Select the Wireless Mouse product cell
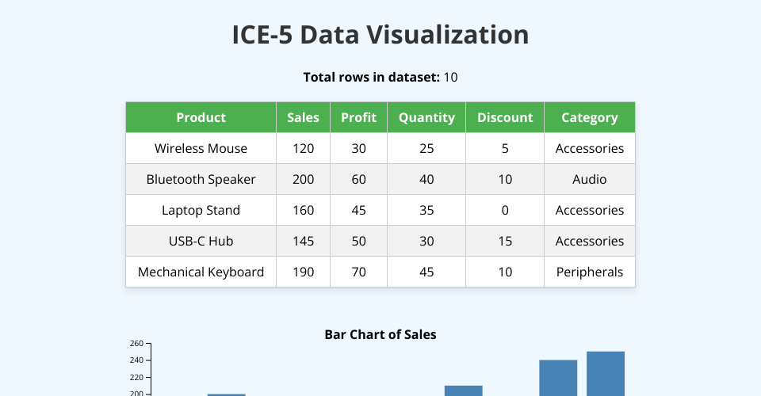 pyautogui.click(x=201, y=148)
